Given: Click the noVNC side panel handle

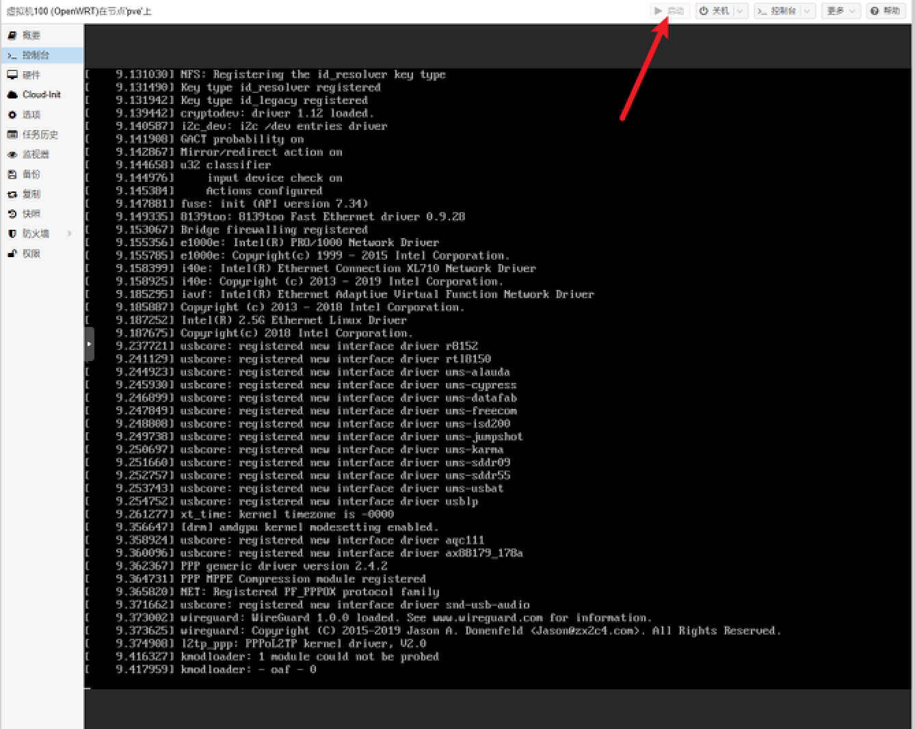Looking at the screenshot, I should [x=89, y=344].
